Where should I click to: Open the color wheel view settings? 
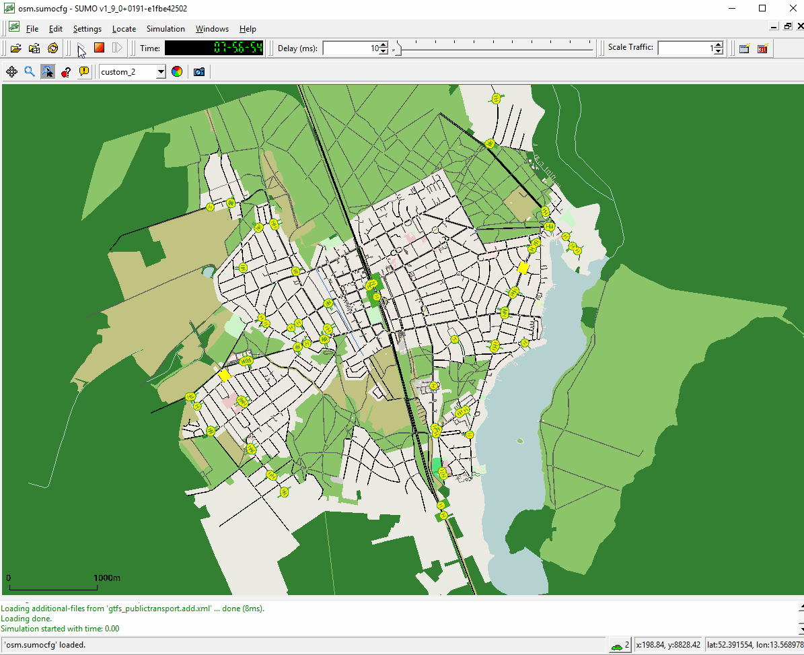tap(177, 72)
